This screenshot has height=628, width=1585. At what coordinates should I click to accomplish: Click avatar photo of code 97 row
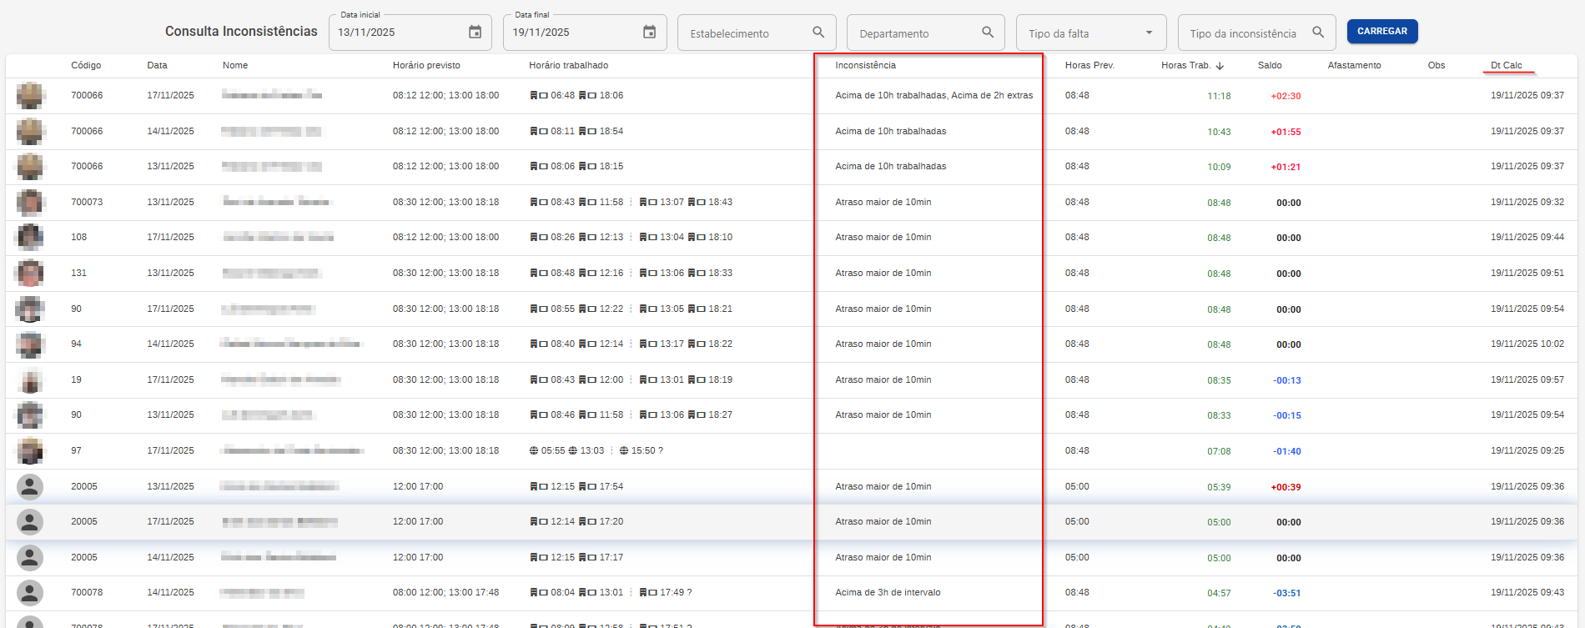(x=30, y=451)
